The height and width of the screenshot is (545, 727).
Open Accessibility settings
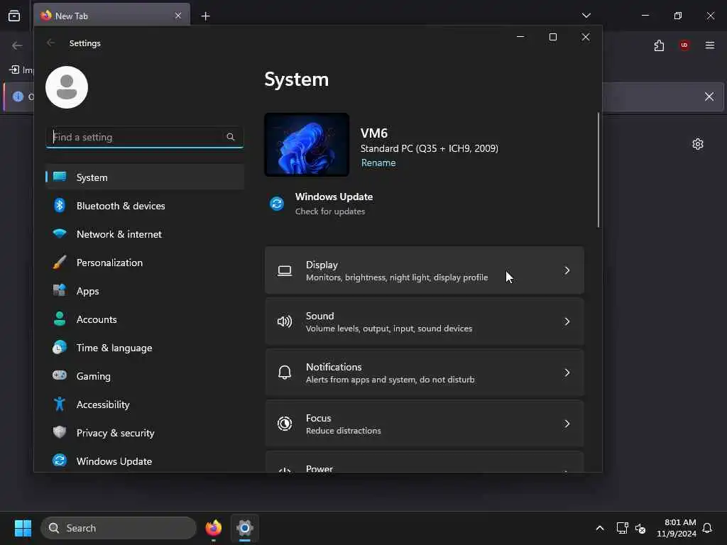[x=145, y=404]
